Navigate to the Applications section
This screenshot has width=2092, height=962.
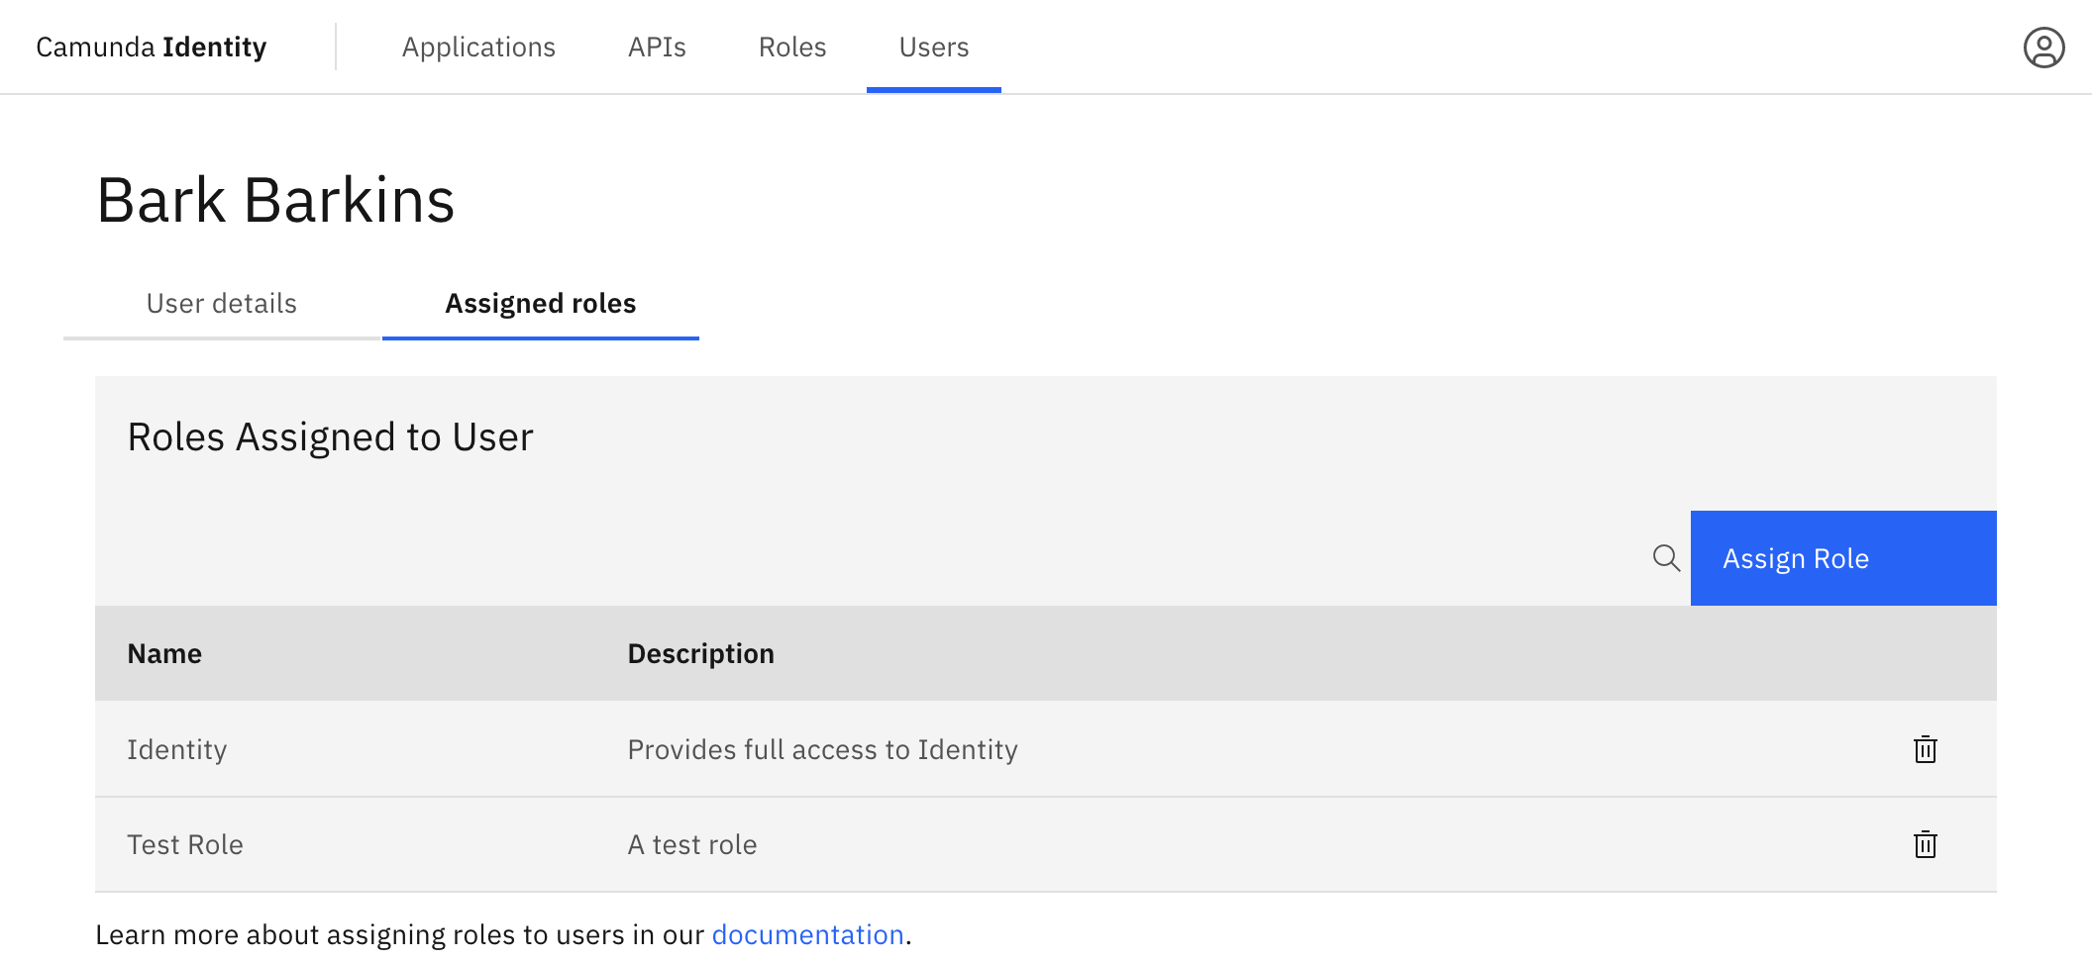point(478,47)
